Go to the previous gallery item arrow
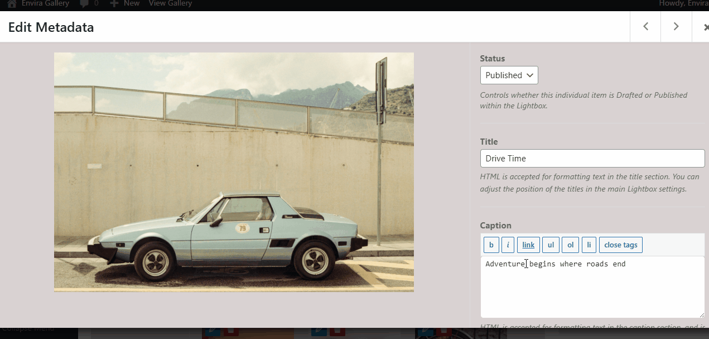Screen dimensions: 709x339 tap(645, 27)
